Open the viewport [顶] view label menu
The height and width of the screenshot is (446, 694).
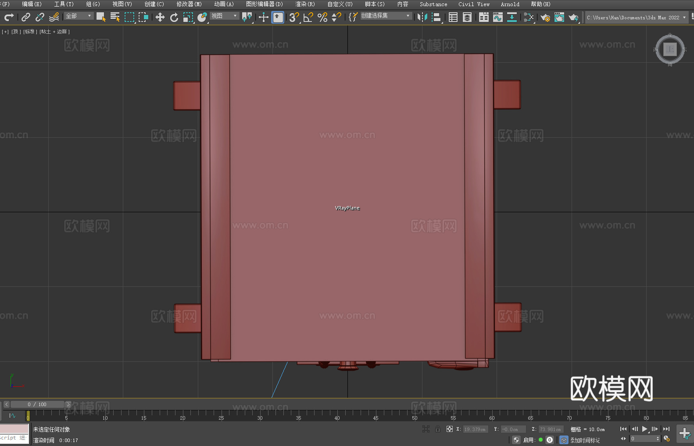click(16, 32)
